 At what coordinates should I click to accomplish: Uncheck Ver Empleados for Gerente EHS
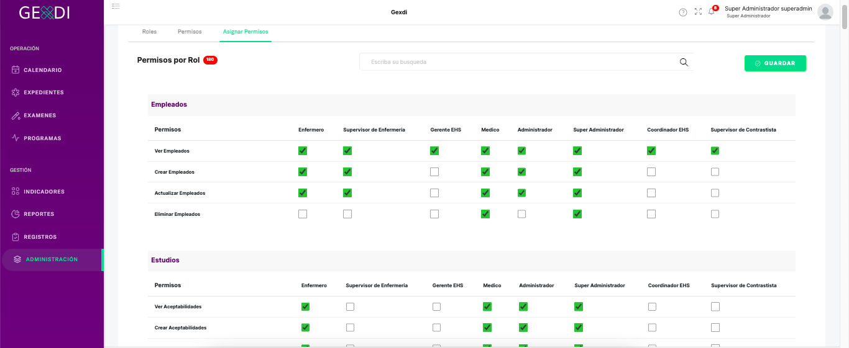click(434, 151)
